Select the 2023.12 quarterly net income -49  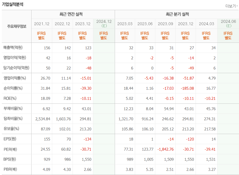(191, 68)
